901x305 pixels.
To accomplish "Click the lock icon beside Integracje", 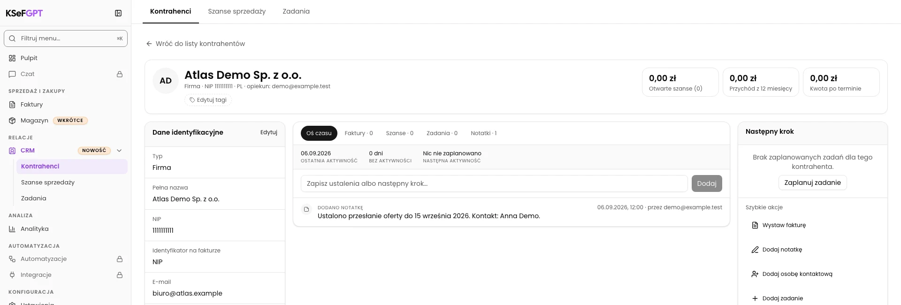I will 120,275.
